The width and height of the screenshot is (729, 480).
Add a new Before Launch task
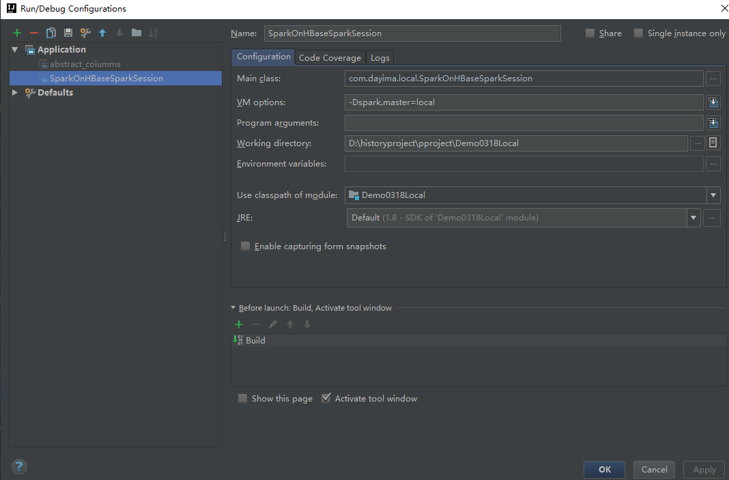tap(238, 324)
